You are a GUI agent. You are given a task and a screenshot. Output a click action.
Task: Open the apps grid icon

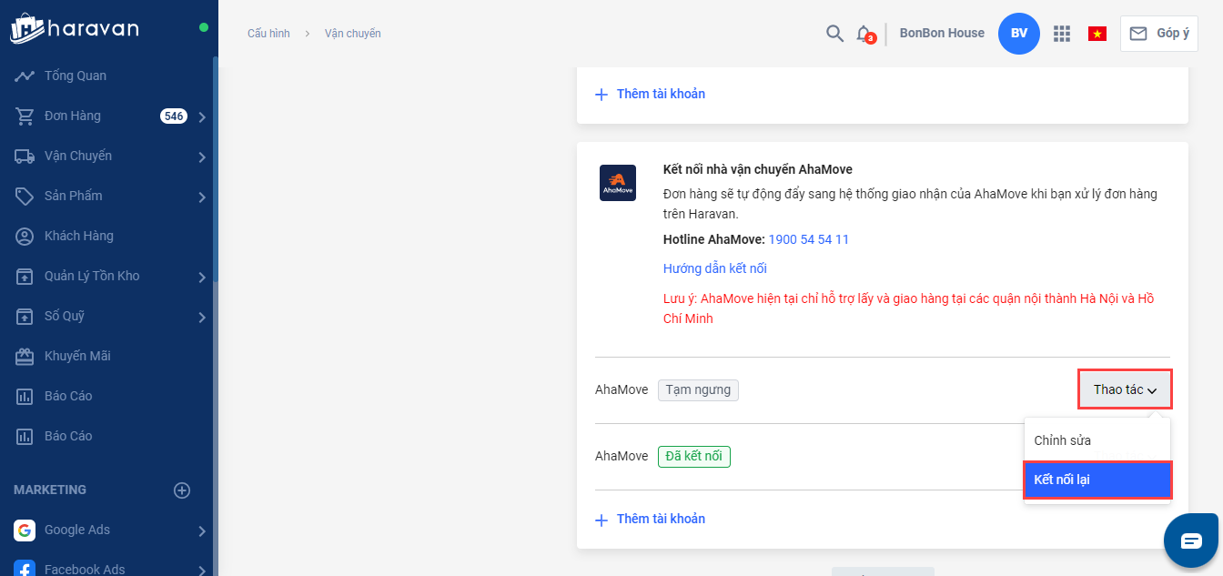click(1062, 34)
